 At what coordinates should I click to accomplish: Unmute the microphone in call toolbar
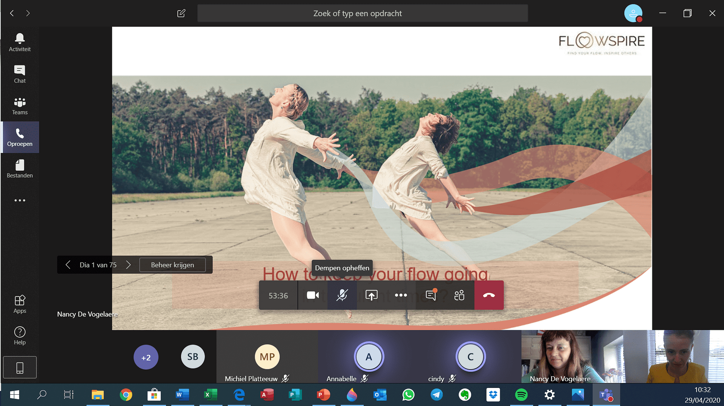point(342,295)
